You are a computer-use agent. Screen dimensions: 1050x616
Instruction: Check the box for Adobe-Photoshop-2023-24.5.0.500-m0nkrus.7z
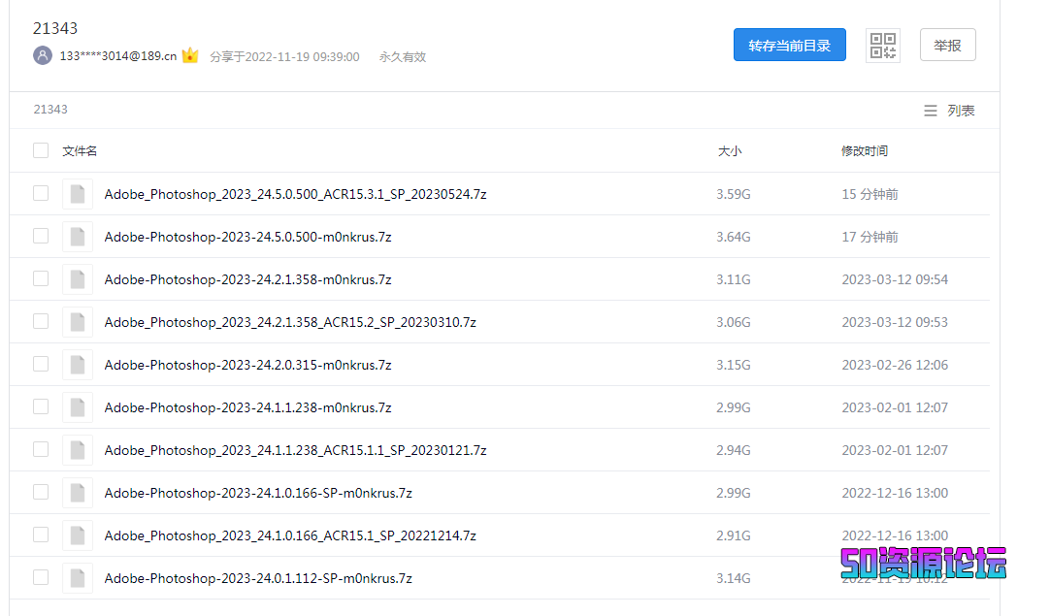click(x=41, y=236)
